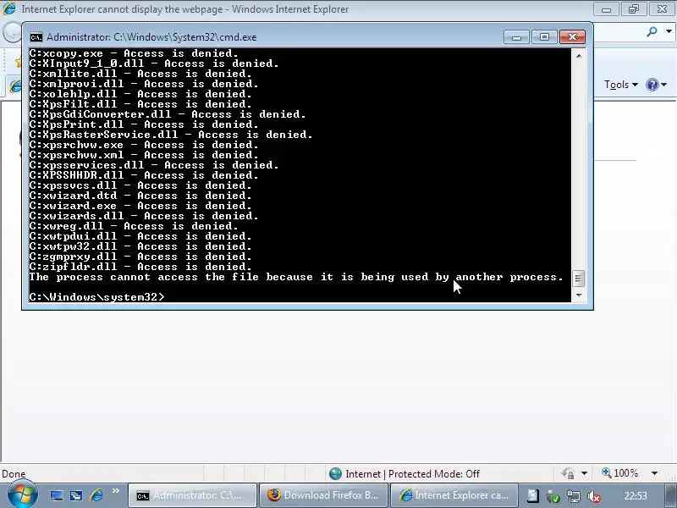
Task: Click the 'C:xpsrchvw.xml' output line
Action: (144, 155)
